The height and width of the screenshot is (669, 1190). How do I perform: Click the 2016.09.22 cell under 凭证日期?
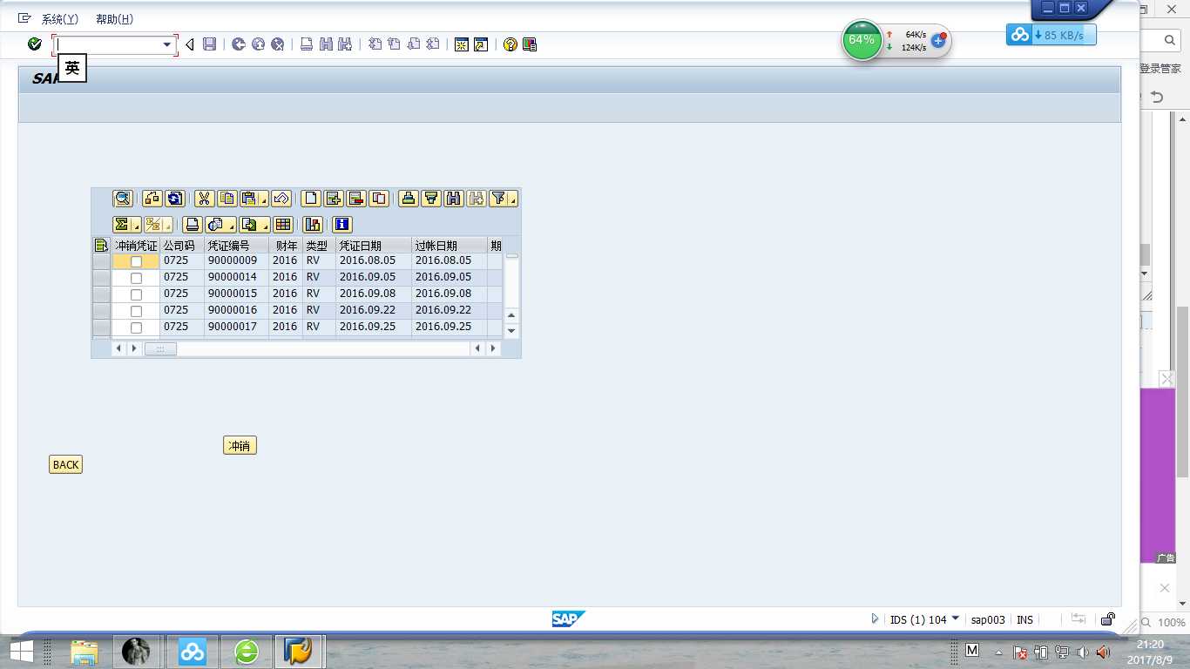(373, 310)
